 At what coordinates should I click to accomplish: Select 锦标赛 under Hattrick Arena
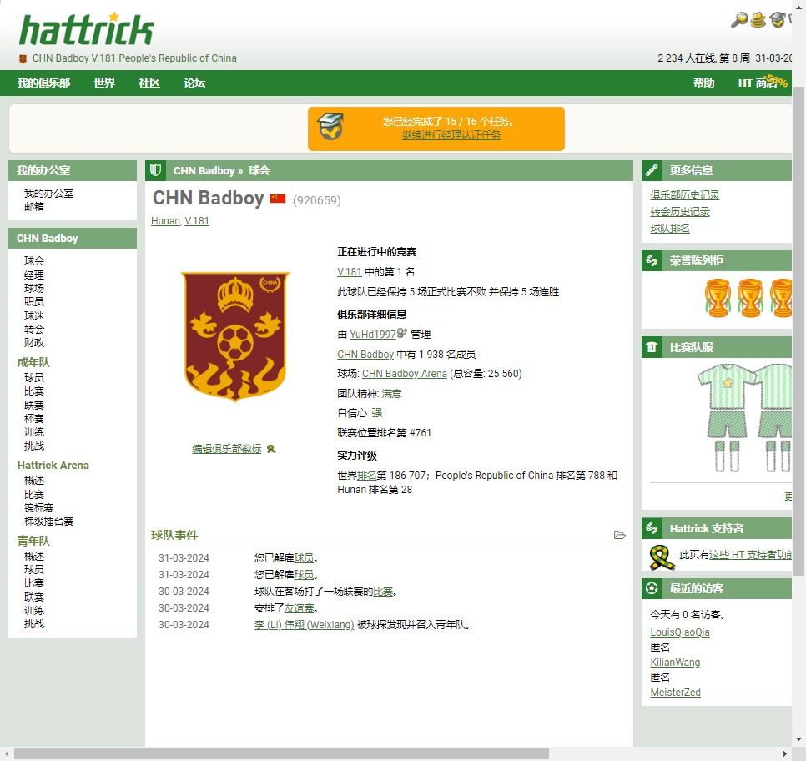click(x=39, y=508)
